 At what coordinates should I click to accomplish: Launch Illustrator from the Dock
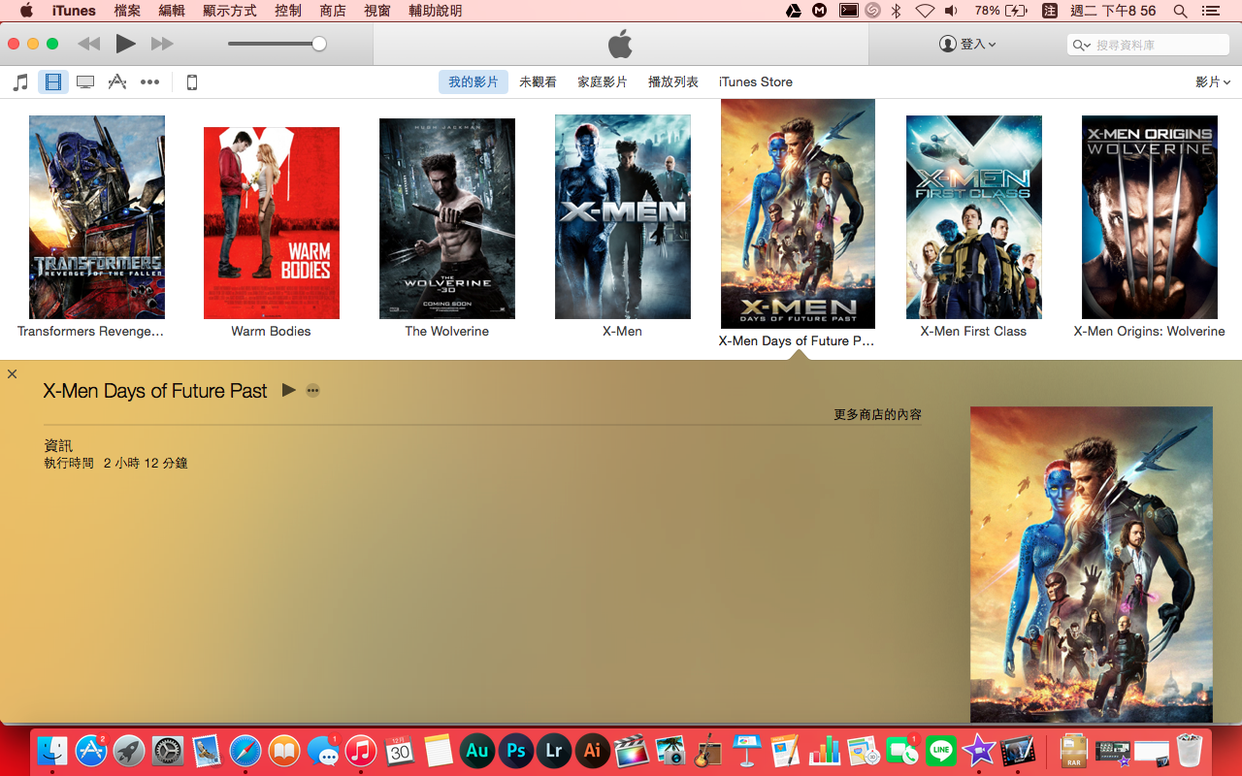592,750
